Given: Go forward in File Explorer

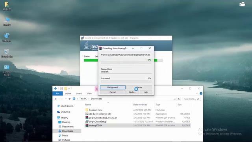Looking at the screenshot, I should [61, 99].
